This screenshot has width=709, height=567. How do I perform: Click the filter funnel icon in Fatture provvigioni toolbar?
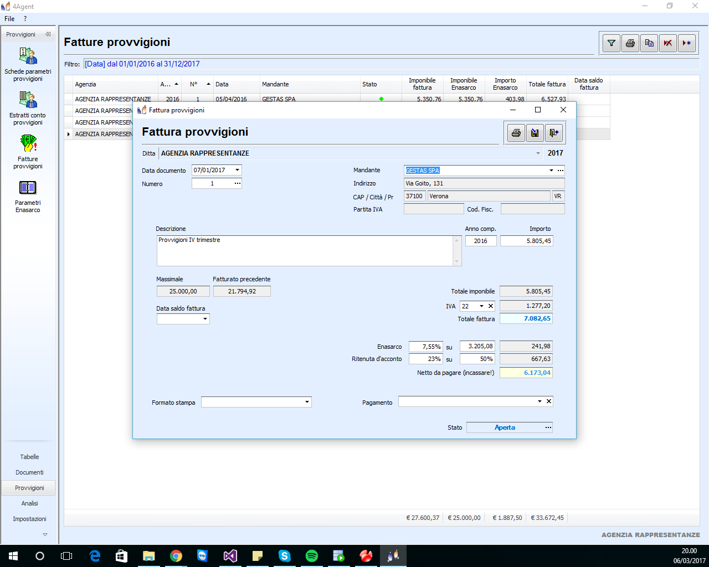612,43
